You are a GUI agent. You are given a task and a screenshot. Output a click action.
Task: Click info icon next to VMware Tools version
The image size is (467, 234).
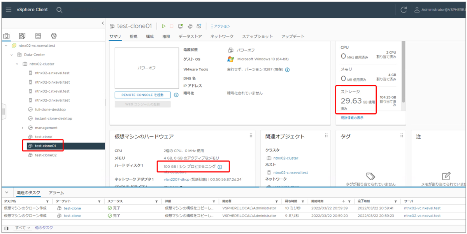287,70
